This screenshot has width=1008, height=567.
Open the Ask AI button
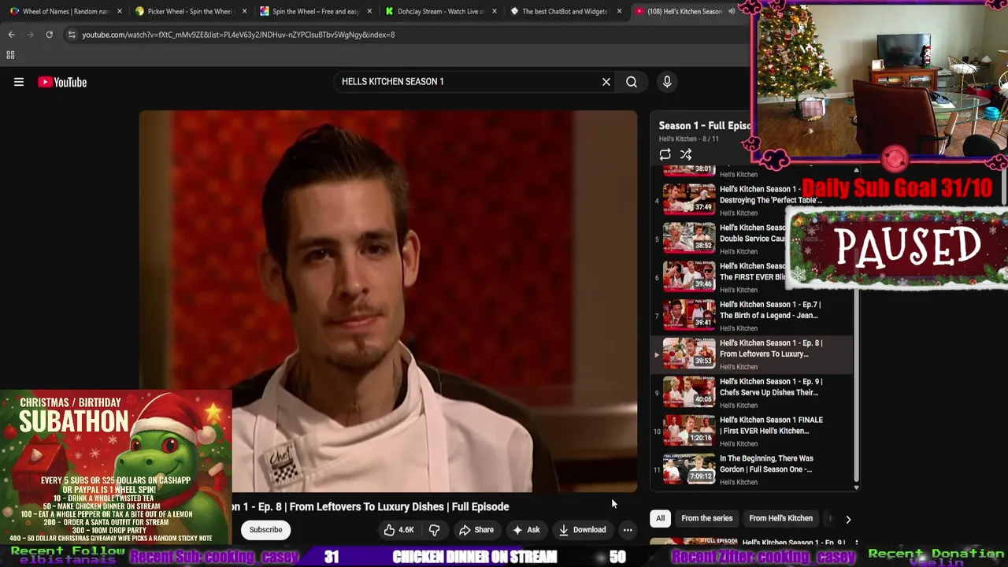[526, 530]
